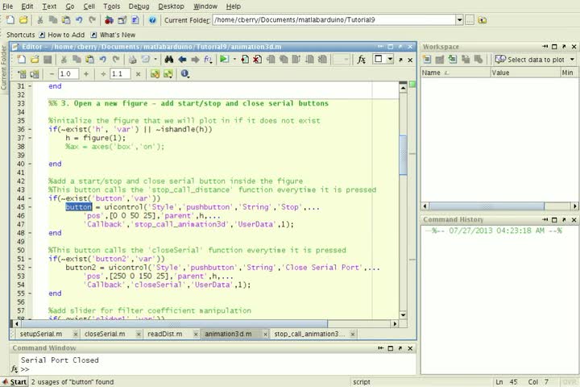This screenshot has width=580, height=387.
Task: Close the animation3d.m tab
Action: [x=265, y=335]
